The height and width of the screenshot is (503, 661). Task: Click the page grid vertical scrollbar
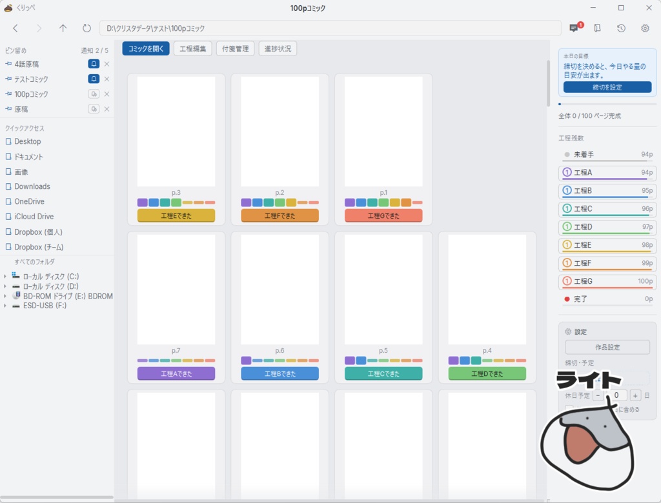tap(548, 83)
